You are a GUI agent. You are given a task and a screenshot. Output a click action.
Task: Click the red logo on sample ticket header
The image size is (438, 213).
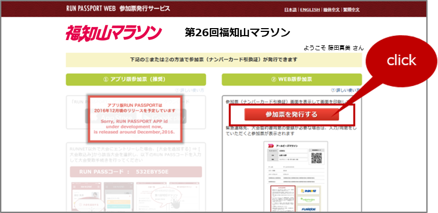(x=270, y=145)
